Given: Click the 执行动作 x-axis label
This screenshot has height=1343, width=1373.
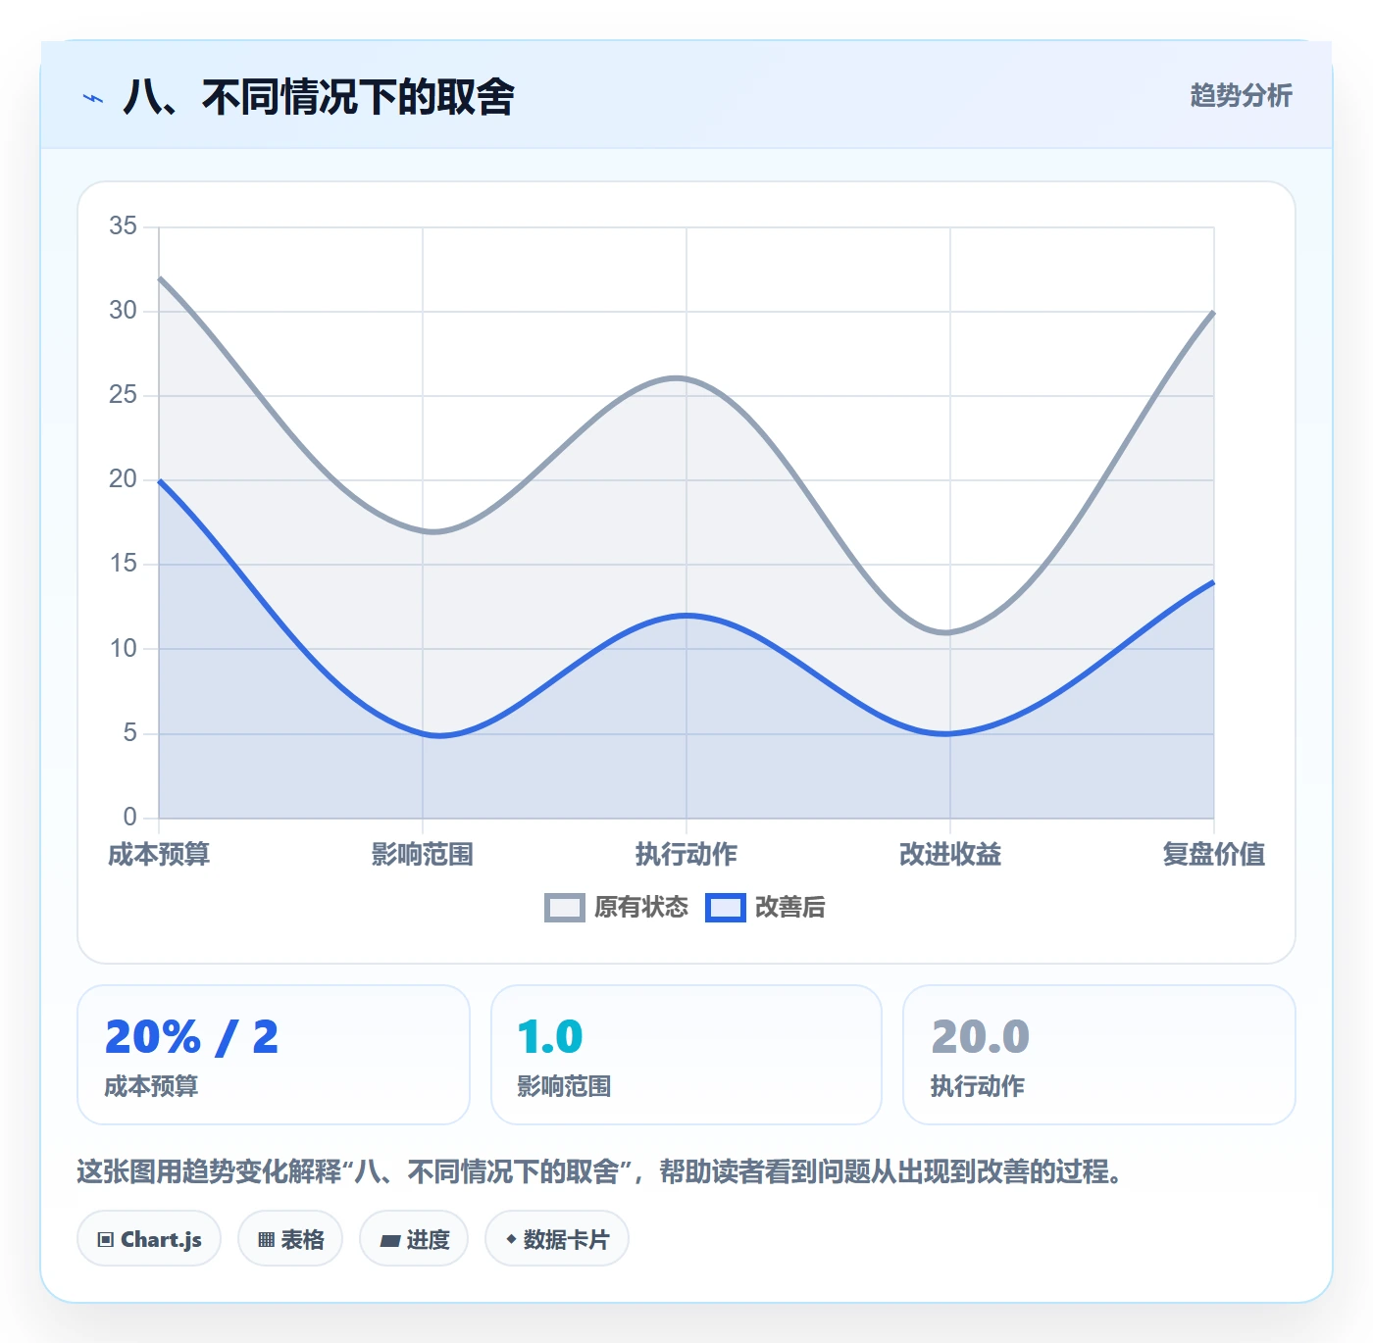Looking at the screenshot, I should 686,855.
